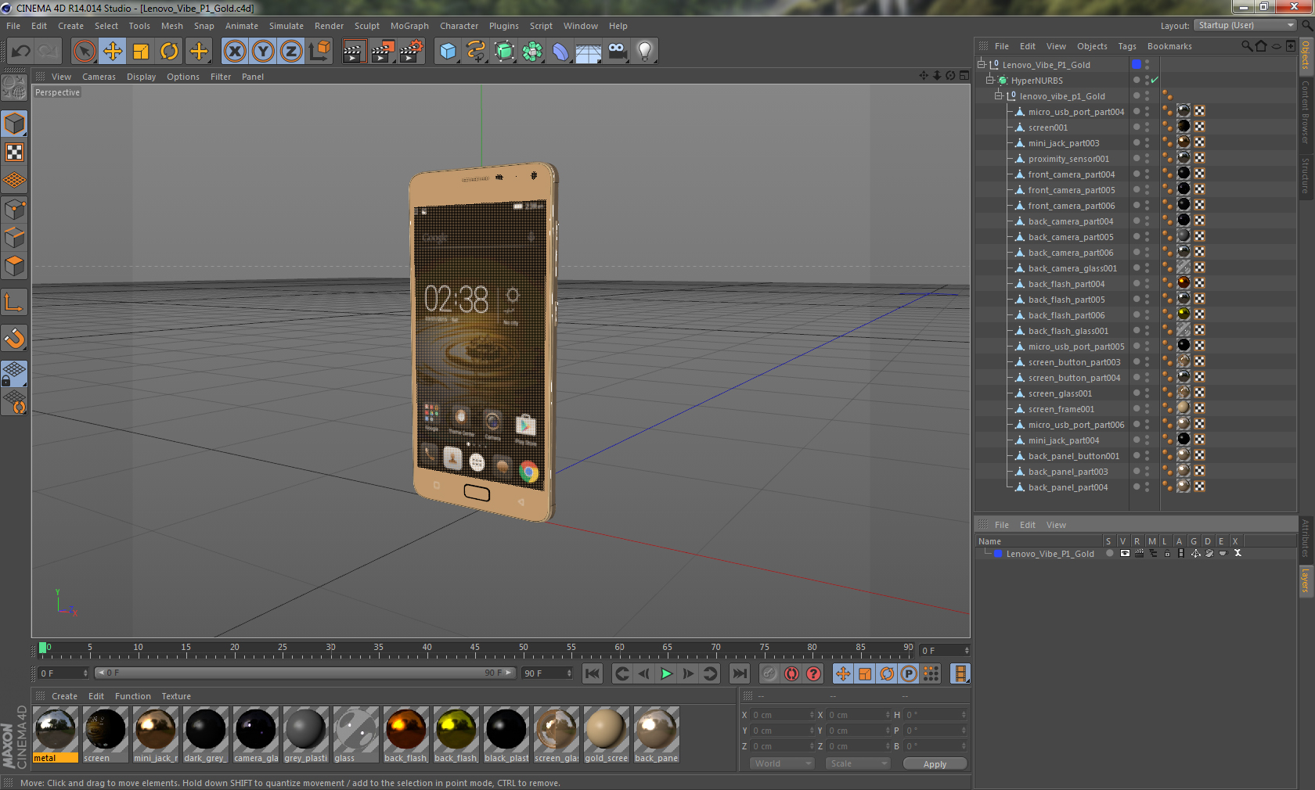Click the X position input field
1315x790 pixels.
pos(783,715)
